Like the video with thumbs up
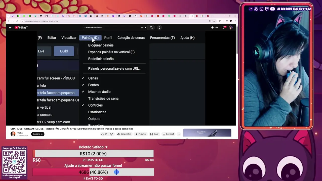This screenshot has width=322, height=181. point(104,134)
